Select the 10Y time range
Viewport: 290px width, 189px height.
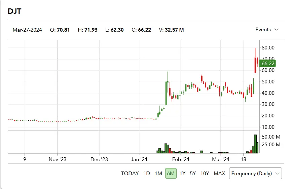pyautogui.click(x=205, y=174)
